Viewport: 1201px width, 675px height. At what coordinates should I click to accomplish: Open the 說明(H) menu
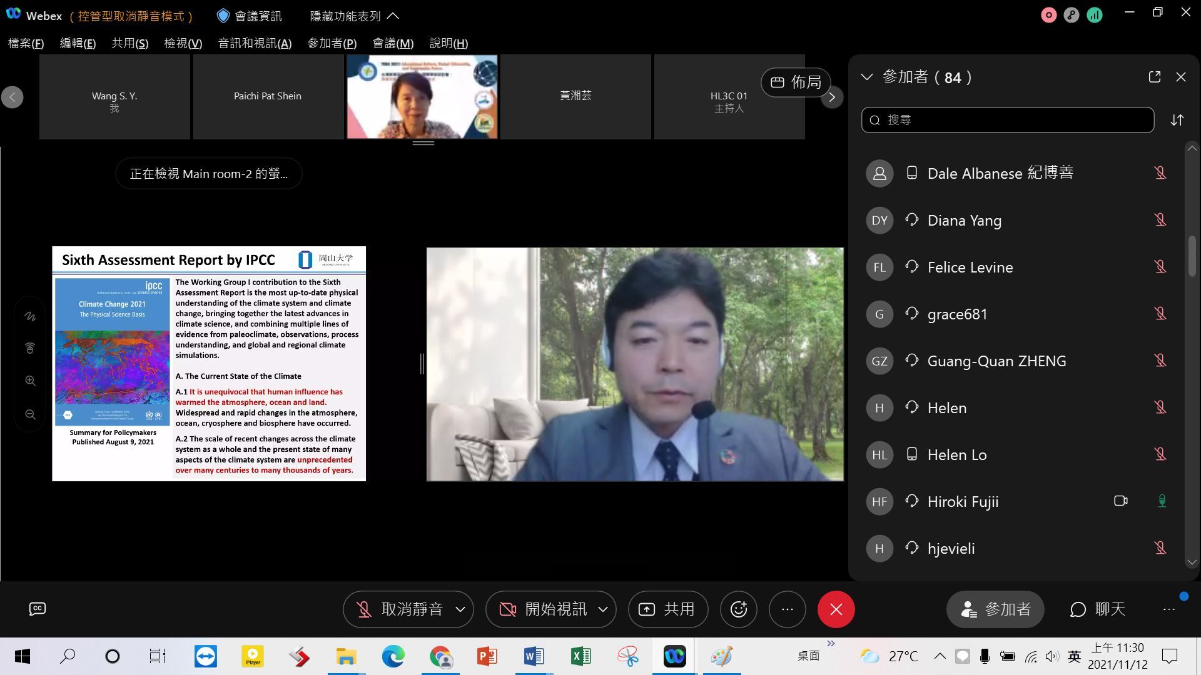click(448, 43)
